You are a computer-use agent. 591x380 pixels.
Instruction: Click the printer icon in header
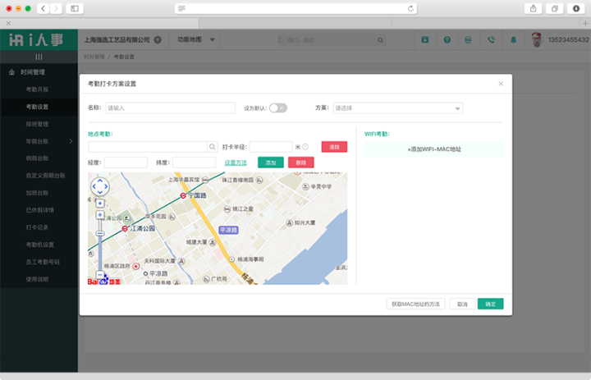pos(468,39)
